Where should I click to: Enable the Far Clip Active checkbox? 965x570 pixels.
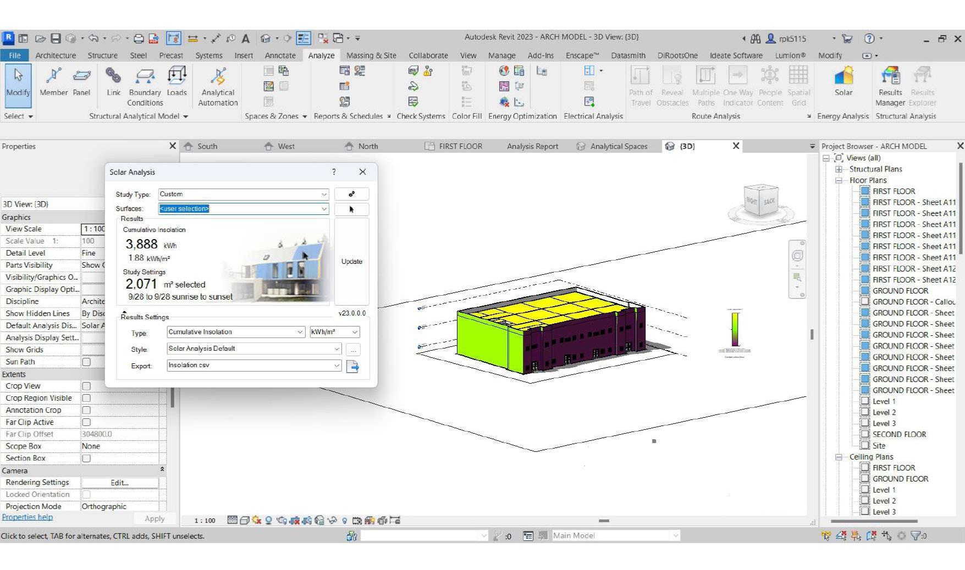tap(86, 422)
